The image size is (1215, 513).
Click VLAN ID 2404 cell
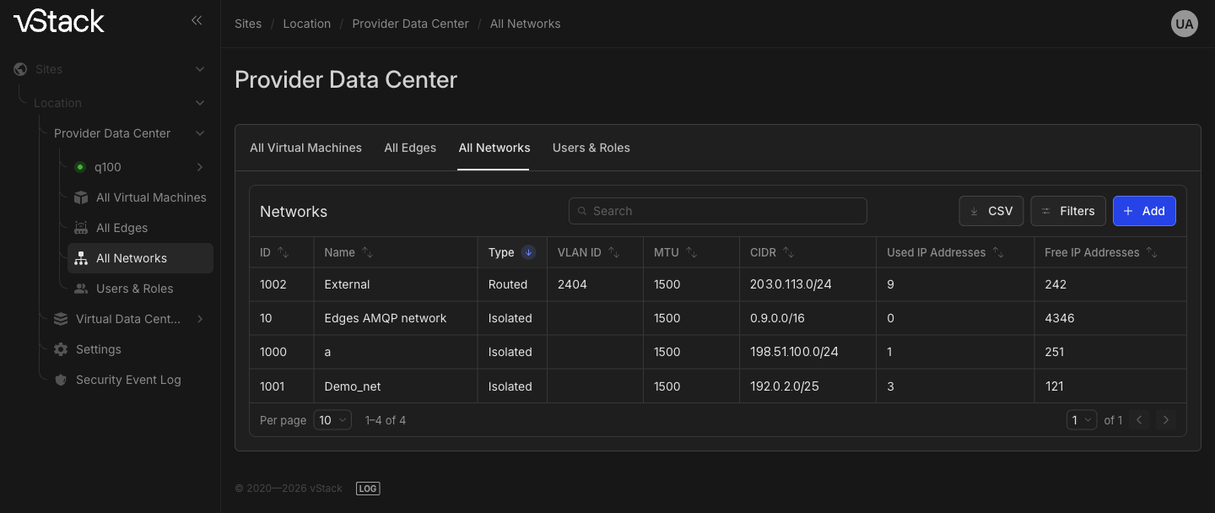click(x=572, y=284)
